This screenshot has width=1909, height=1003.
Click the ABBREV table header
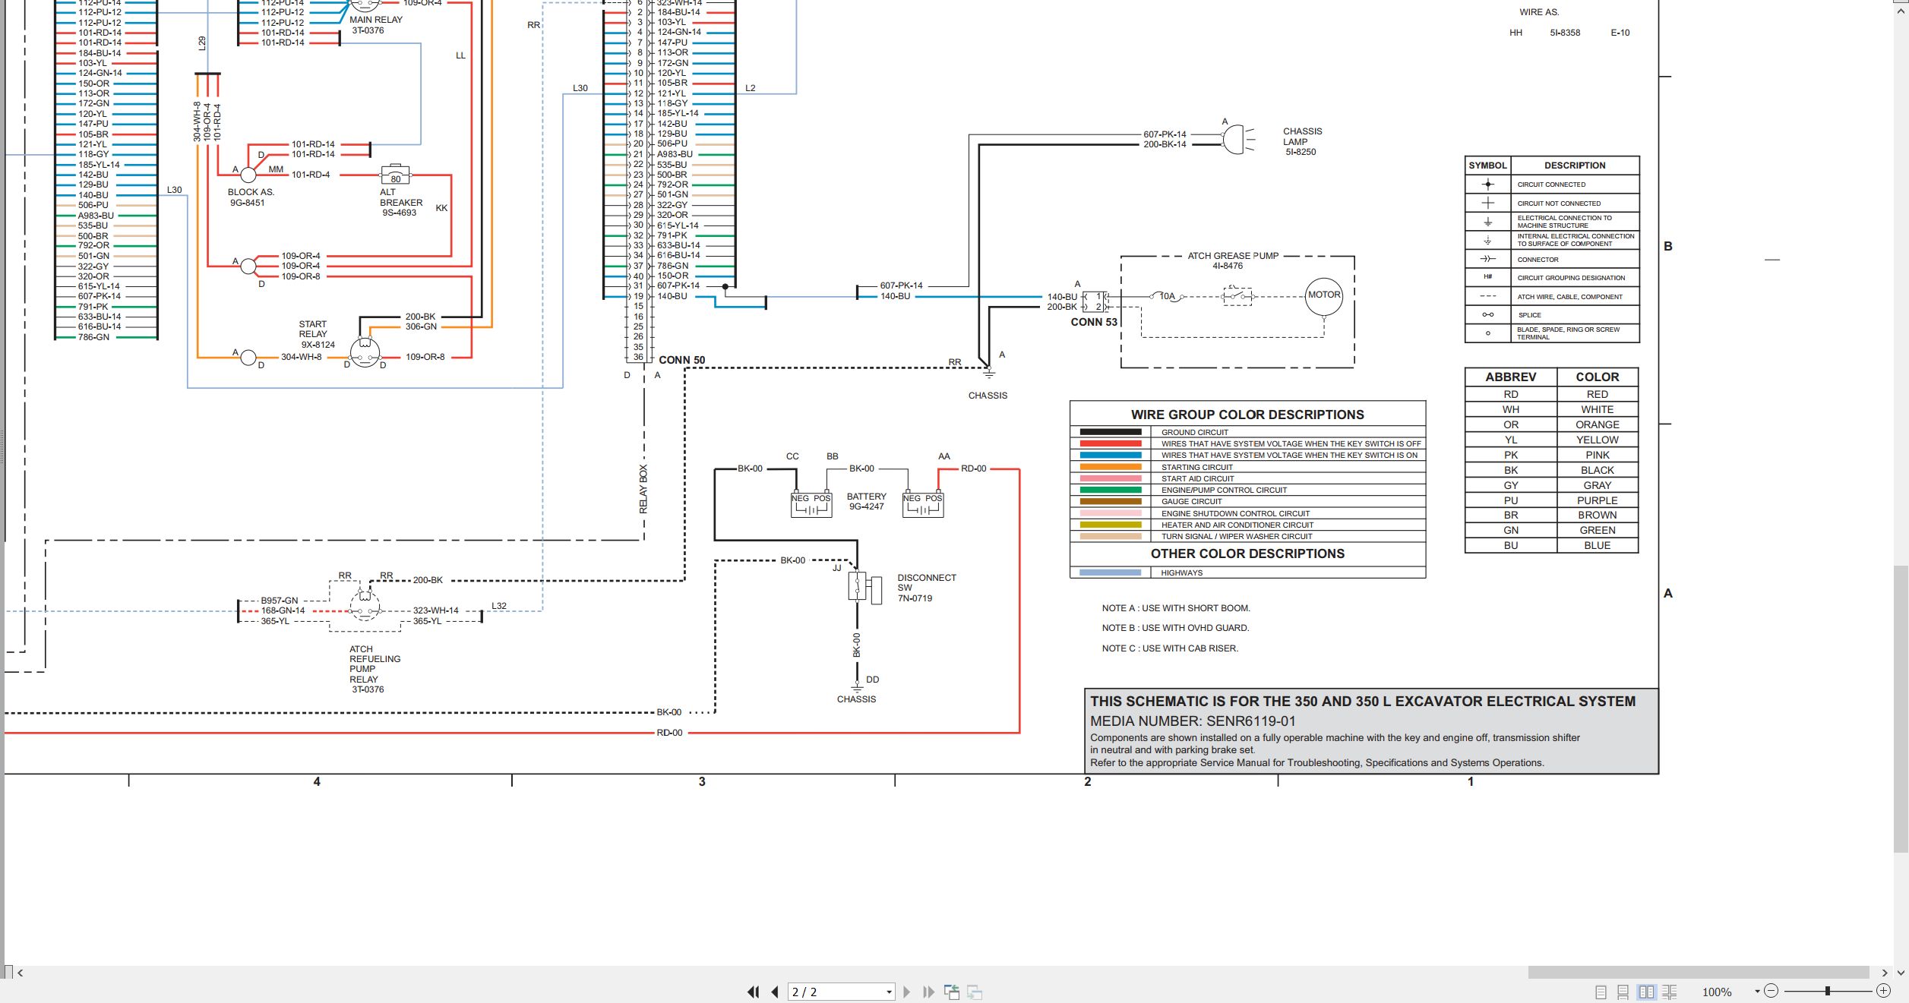click(1510, 377)
